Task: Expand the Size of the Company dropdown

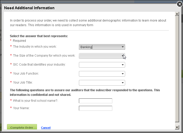Action: click(102, 56)
